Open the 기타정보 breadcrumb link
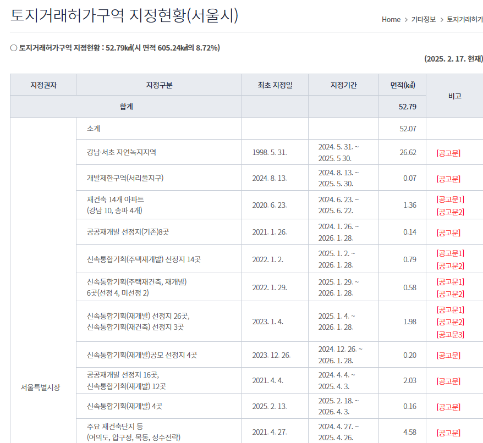 tap(424, 19)
